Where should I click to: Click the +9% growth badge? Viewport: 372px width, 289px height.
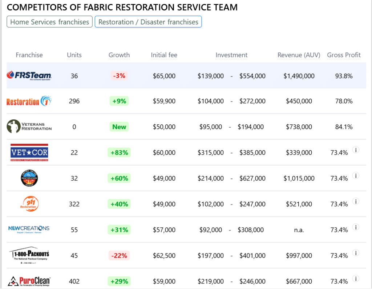tap(119, 101)
